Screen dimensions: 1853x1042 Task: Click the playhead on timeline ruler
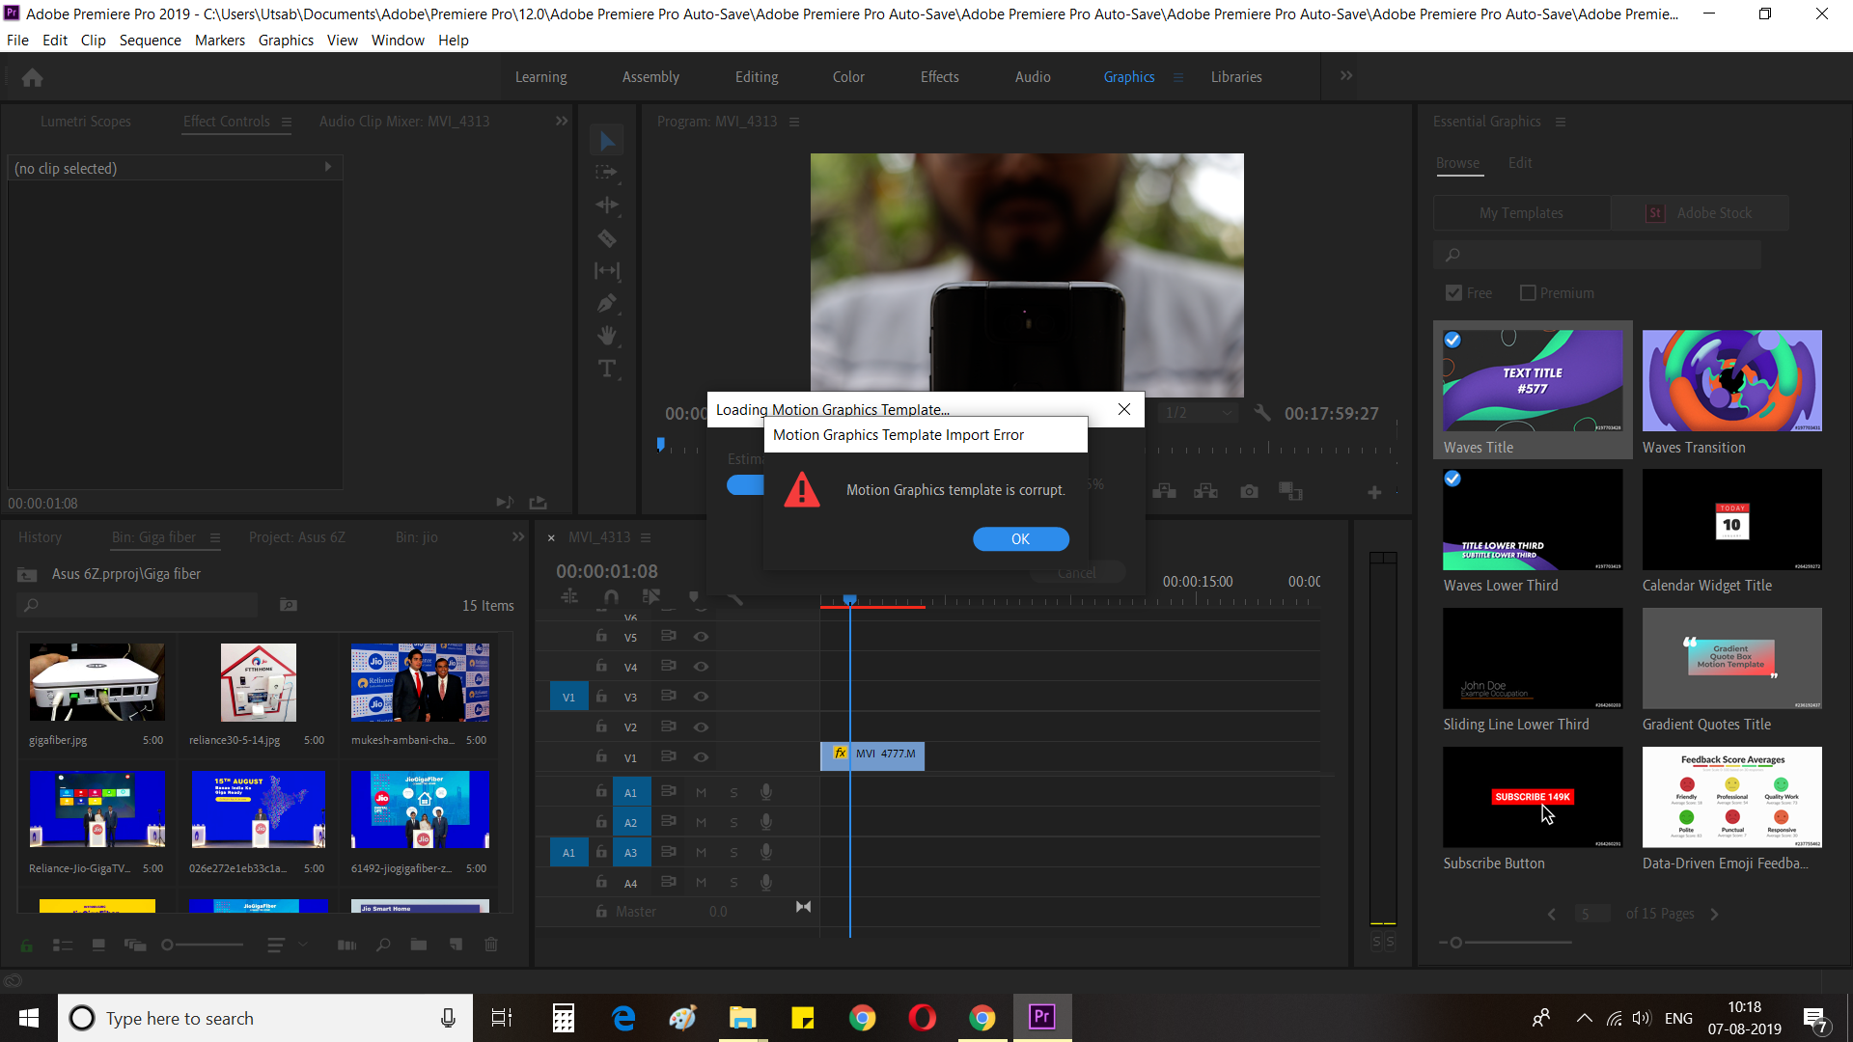point(849,600)
